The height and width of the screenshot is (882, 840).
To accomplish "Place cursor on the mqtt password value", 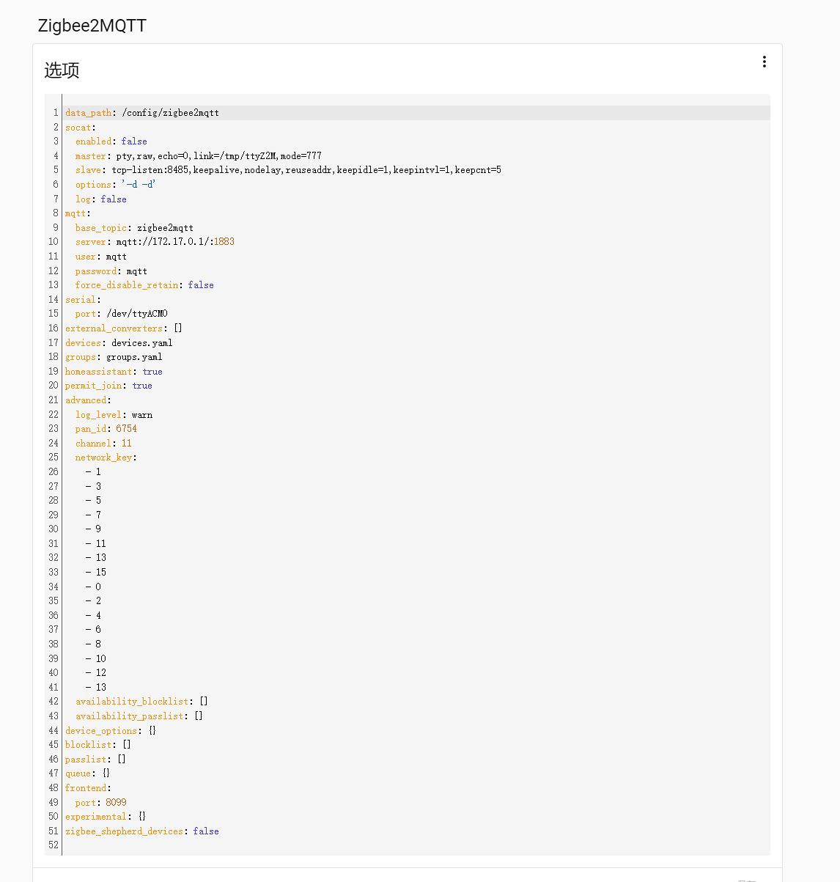I will pyautogui.click(x=137, y=271).
